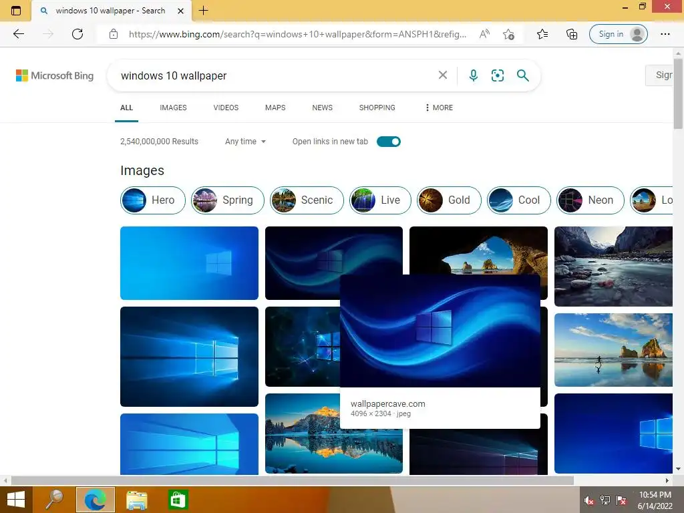This screenshot has width=684, height=513.
Task: Start voice search with microphone icon
Action: tap(474, 75)
